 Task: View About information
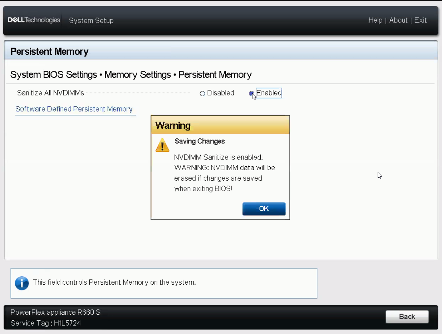tap(398, 20)
